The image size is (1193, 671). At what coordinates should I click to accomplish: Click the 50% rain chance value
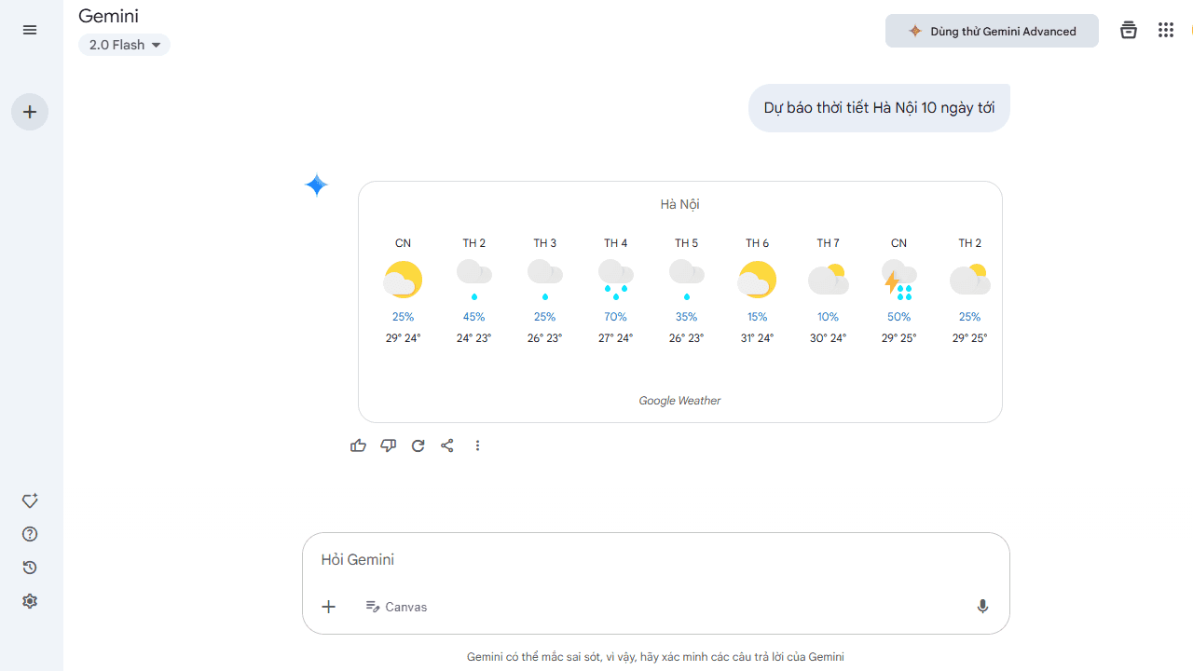point(899,317)
